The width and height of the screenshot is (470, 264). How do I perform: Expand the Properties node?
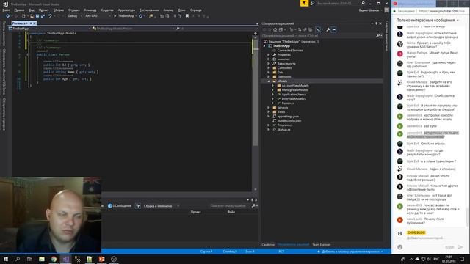(x=268, y=55)
